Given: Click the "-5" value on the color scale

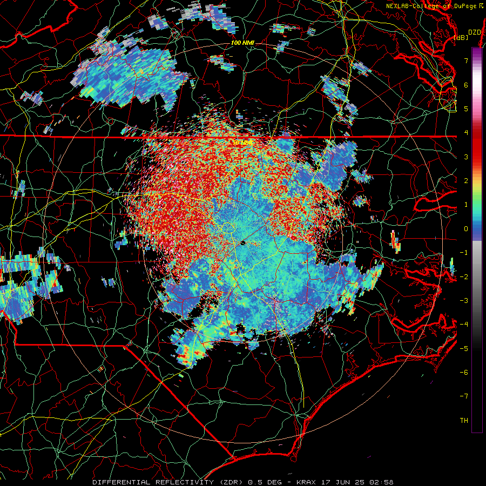Looking at the screenshot, I should click(x=464, y=349).
